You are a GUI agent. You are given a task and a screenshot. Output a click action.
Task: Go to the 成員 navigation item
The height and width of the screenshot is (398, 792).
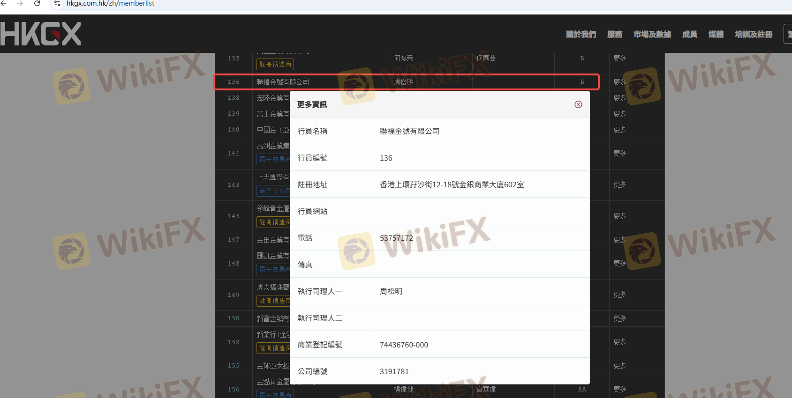(689, 34)
